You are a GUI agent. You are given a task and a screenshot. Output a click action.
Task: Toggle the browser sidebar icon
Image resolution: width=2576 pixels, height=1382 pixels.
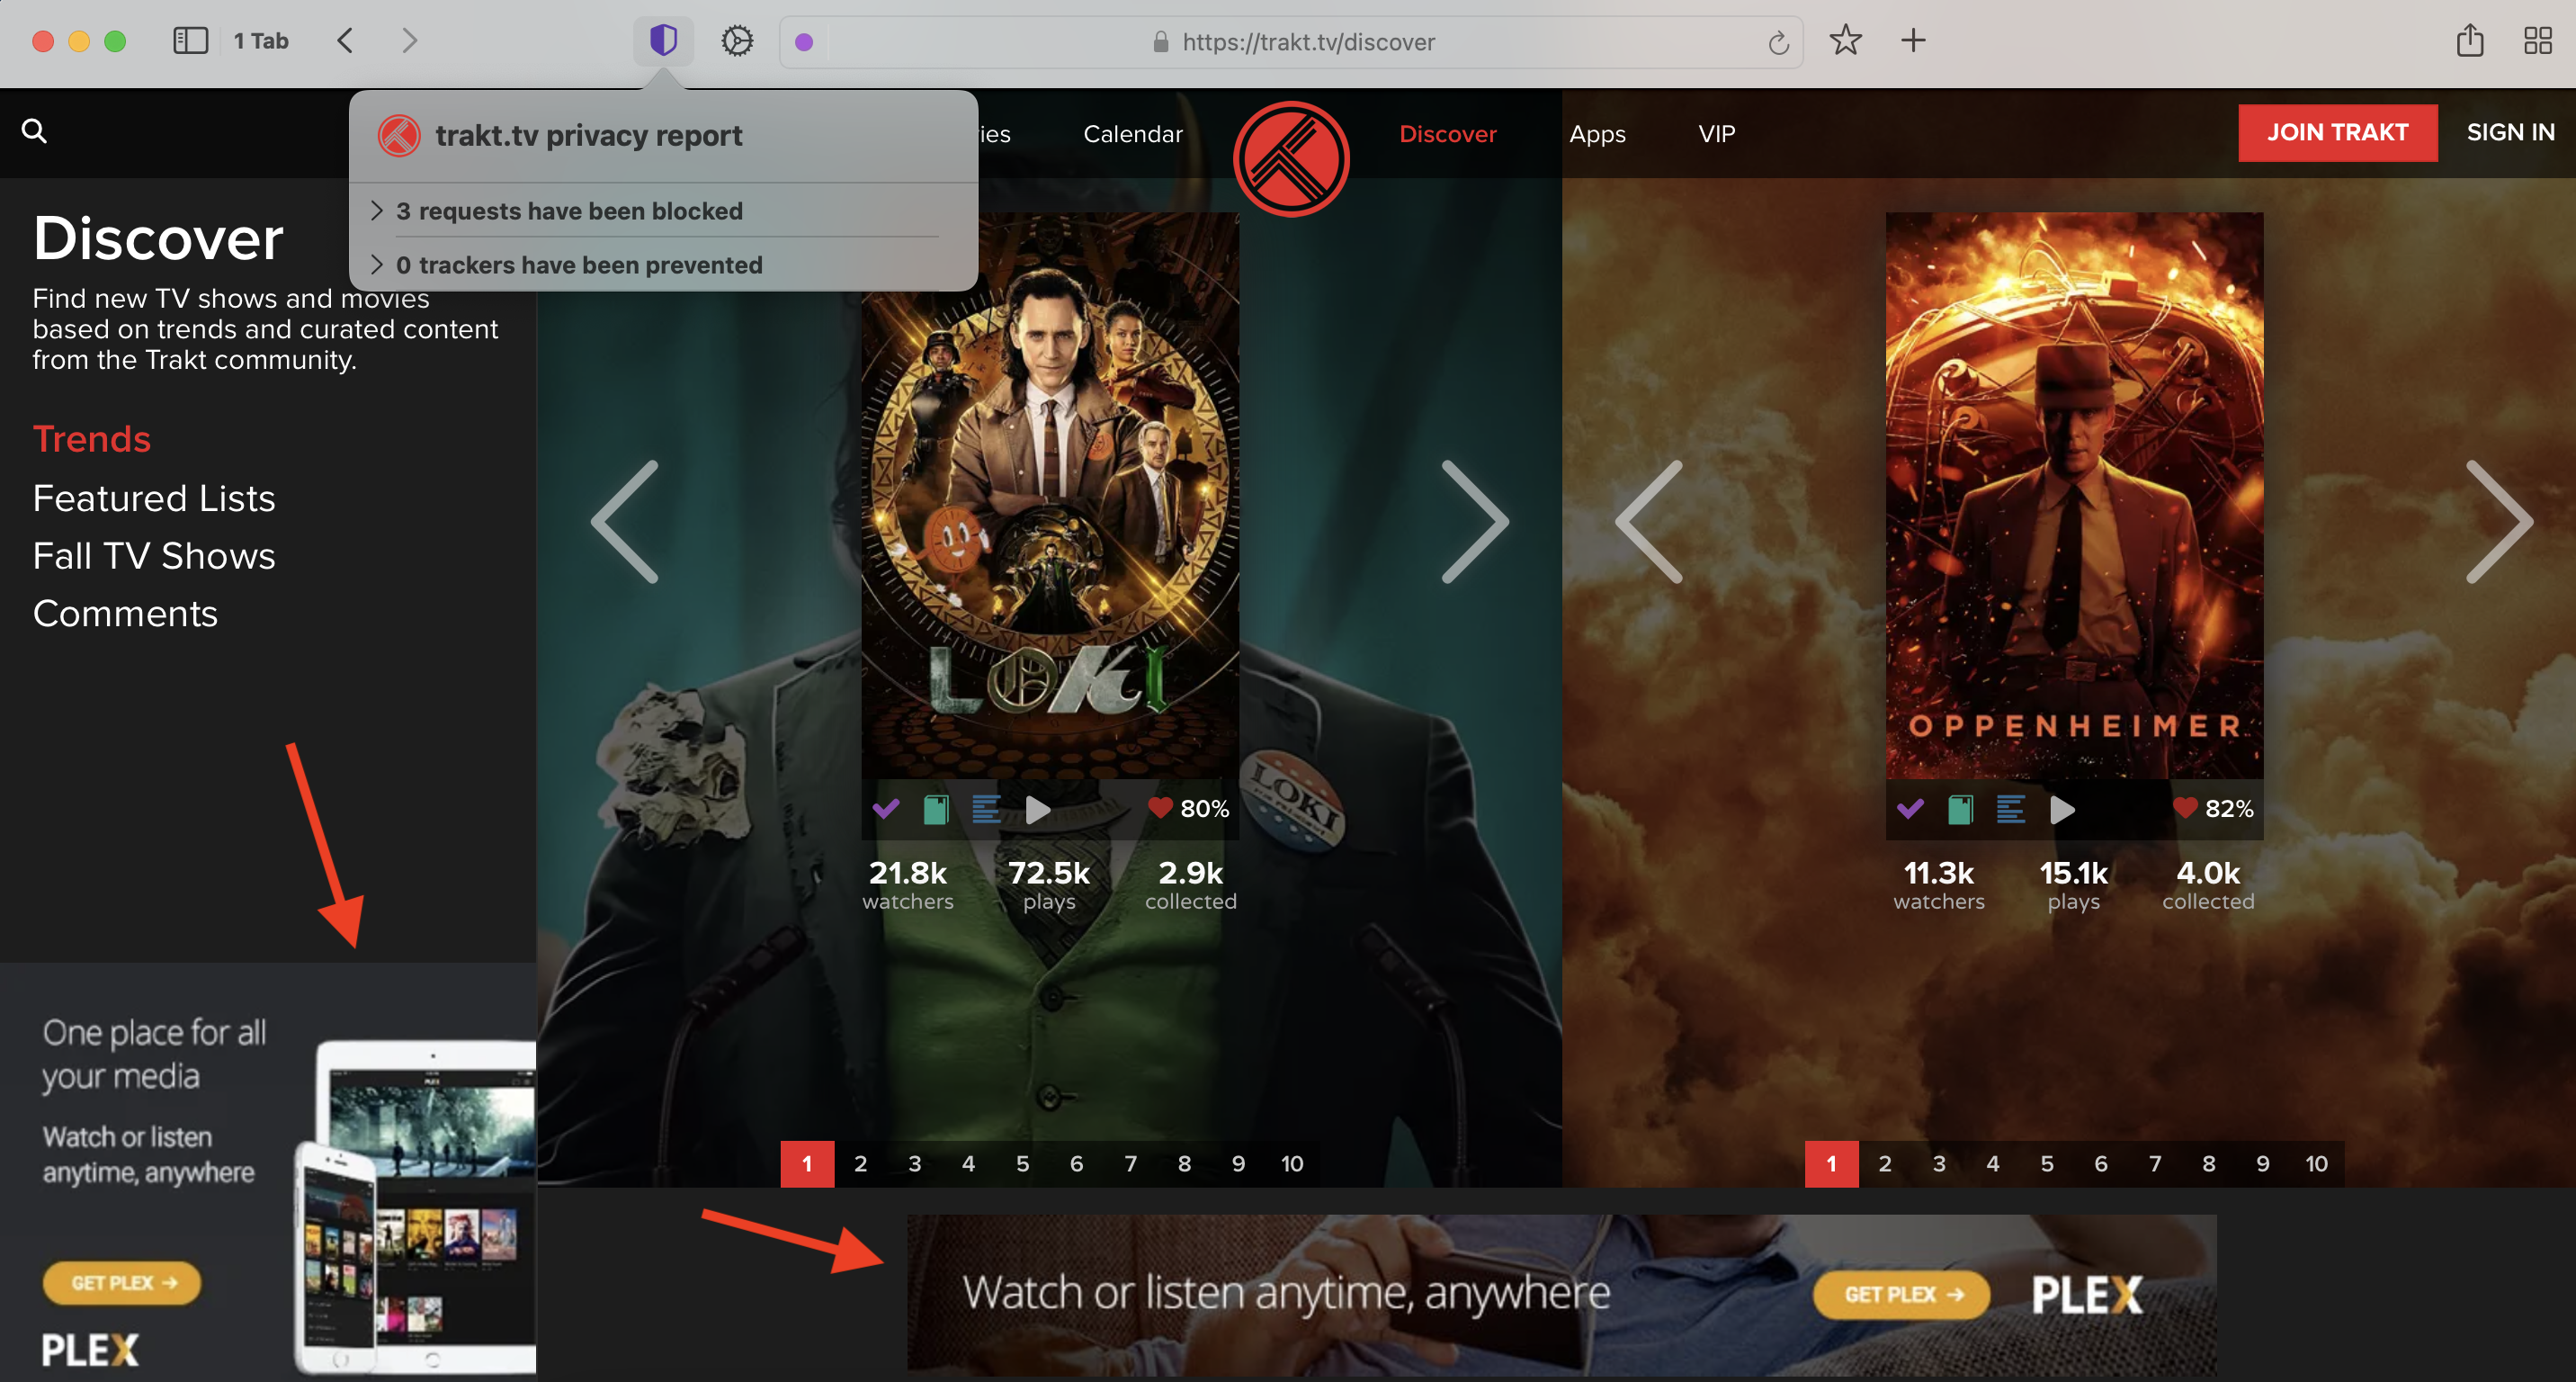click(x=190, y=41)
